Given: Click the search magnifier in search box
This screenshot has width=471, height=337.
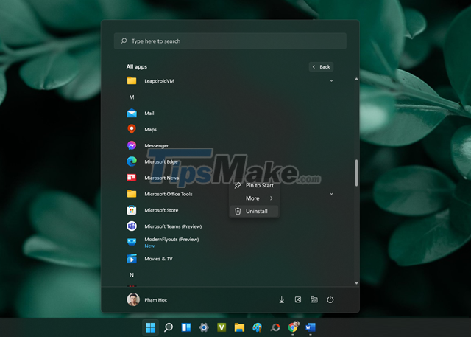Looking at the screenshot, I should 124,41.
